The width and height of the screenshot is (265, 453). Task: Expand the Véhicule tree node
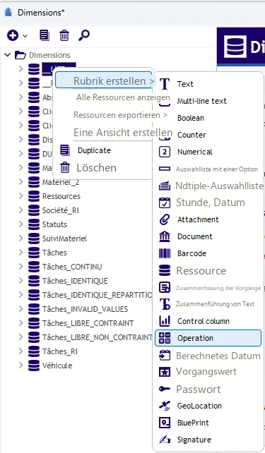20,366
